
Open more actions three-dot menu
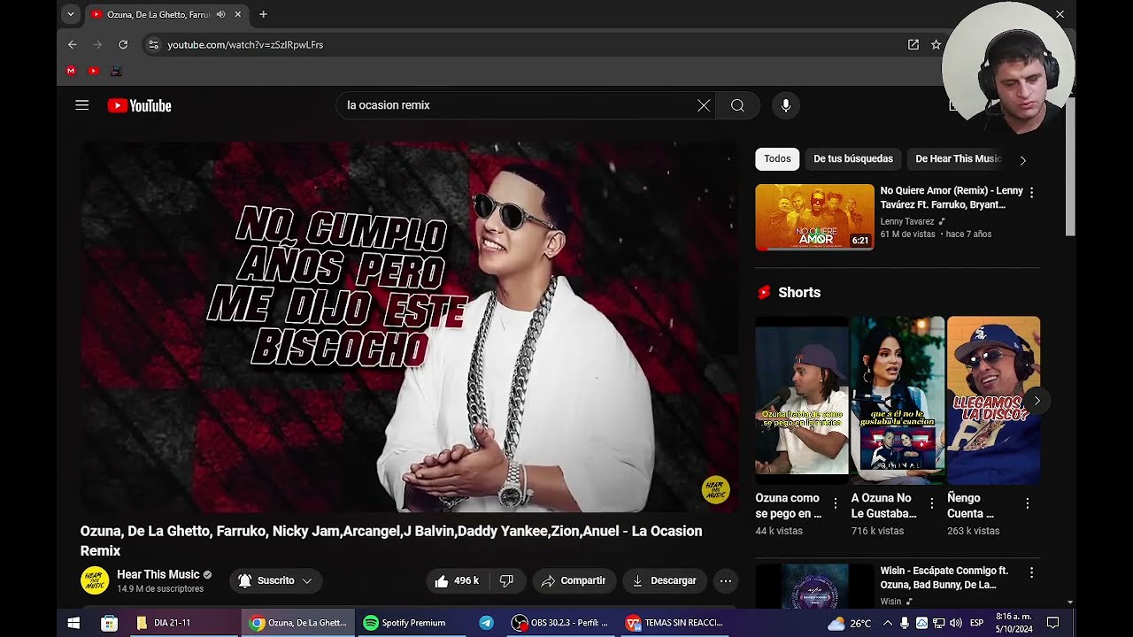(725, 580)
